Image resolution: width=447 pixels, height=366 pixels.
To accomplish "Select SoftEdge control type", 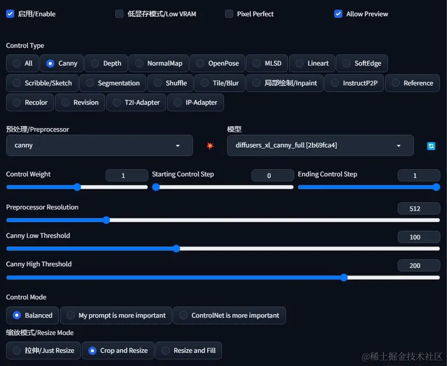I will coord(362,64).
